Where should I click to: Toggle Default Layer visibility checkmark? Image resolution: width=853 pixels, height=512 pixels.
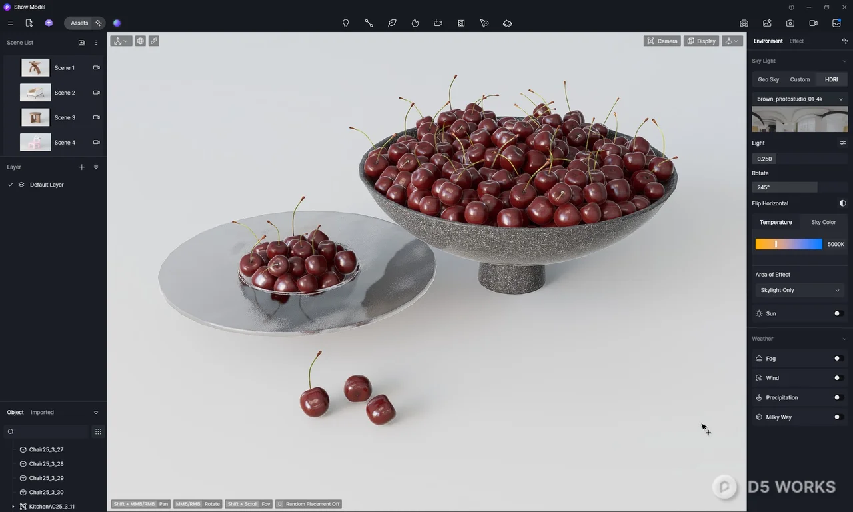[x=10, y=185]
